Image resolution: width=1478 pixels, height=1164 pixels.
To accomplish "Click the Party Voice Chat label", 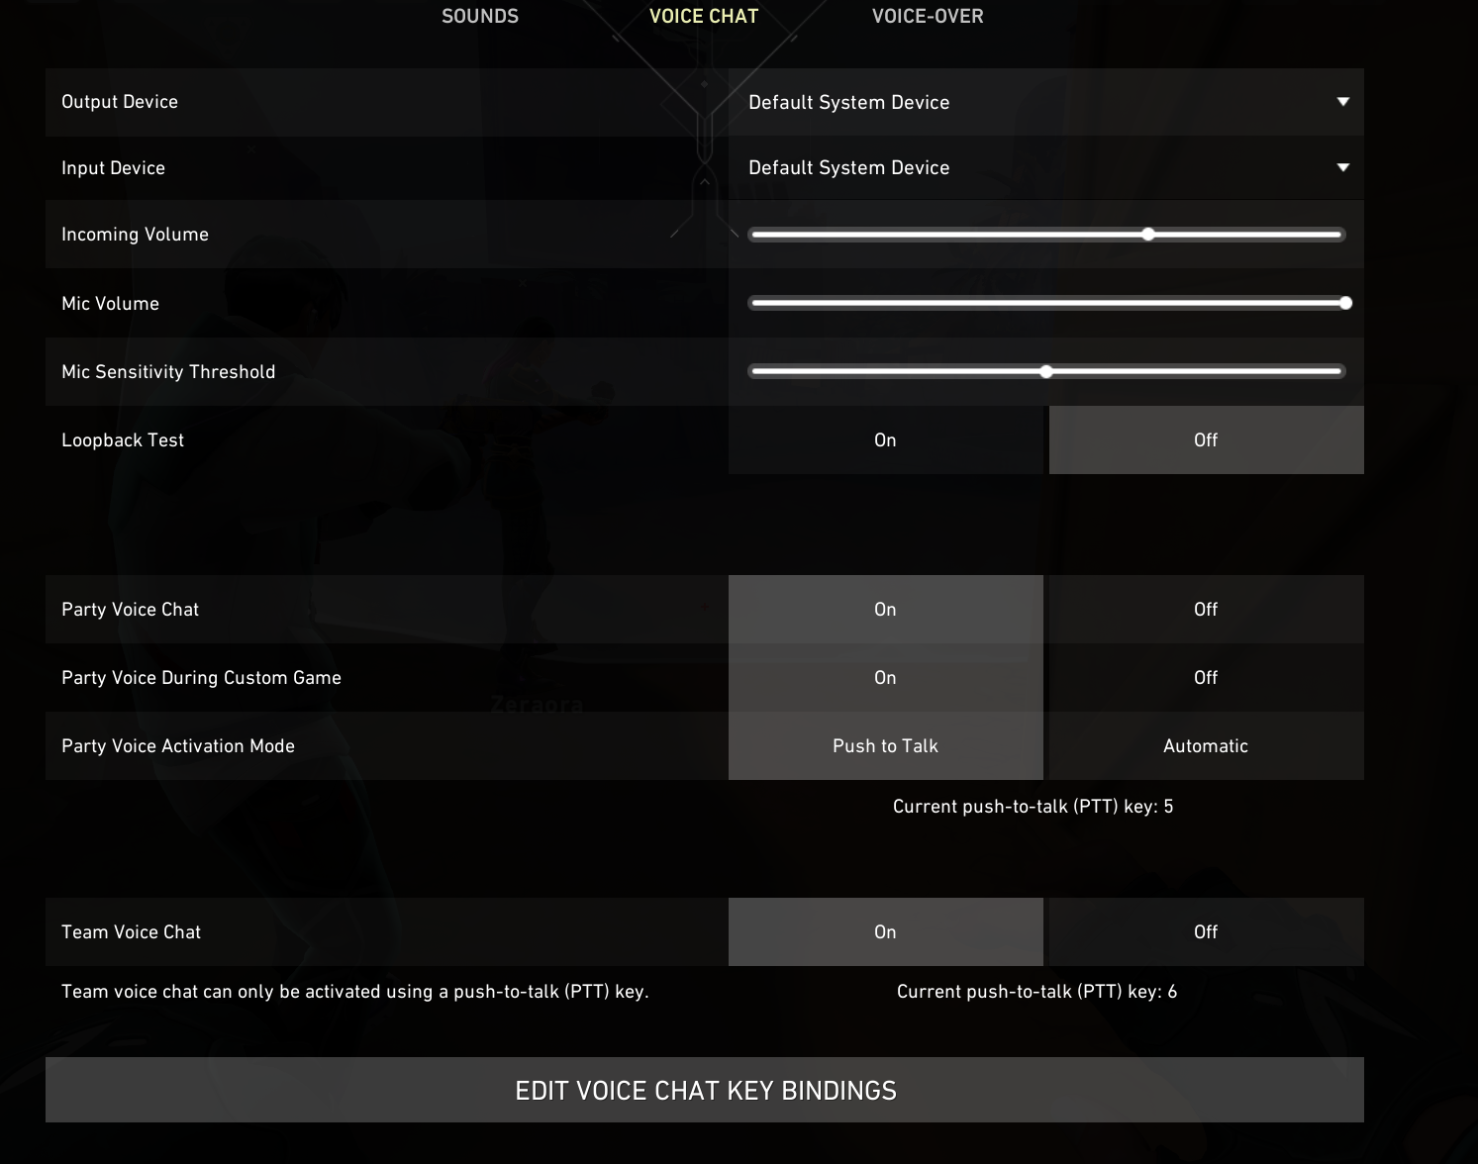I will (x=130, y=610).
